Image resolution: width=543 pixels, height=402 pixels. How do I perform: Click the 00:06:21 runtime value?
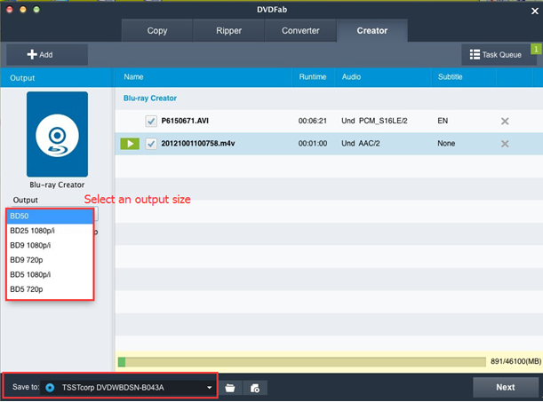click(312, 121)
